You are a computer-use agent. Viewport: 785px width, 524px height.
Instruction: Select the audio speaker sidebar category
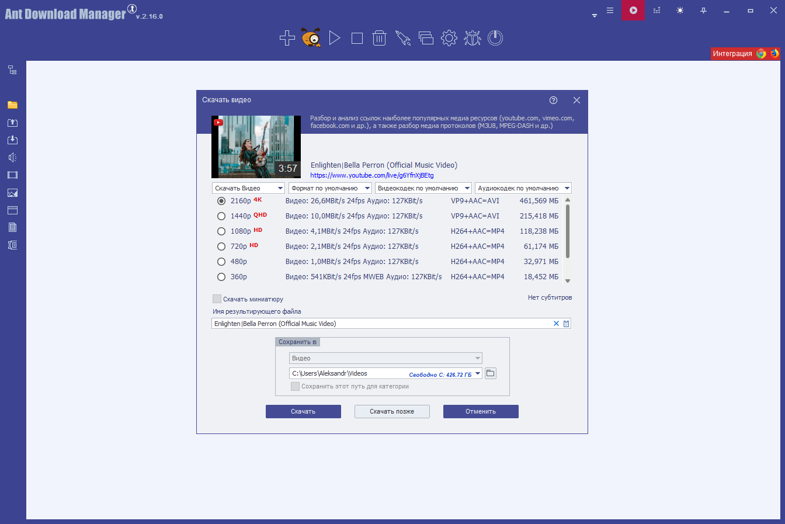[12, 158]
